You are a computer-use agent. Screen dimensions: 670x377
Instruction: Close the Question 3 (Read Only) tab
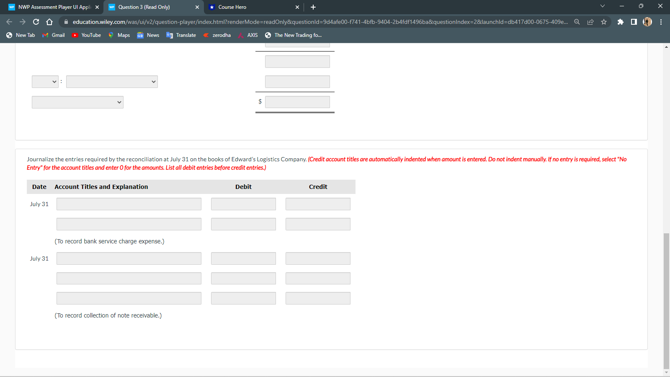(x=197, y=7)
